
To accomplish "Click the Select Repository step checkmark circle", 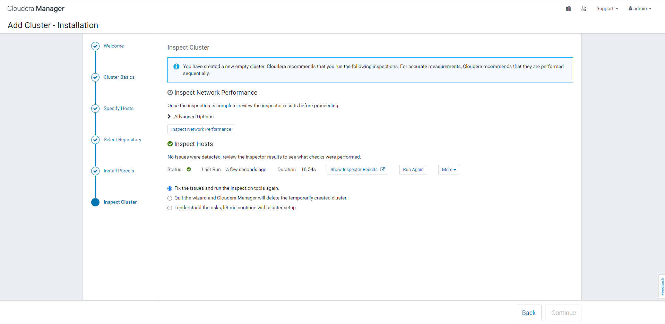I will [95, 140].
